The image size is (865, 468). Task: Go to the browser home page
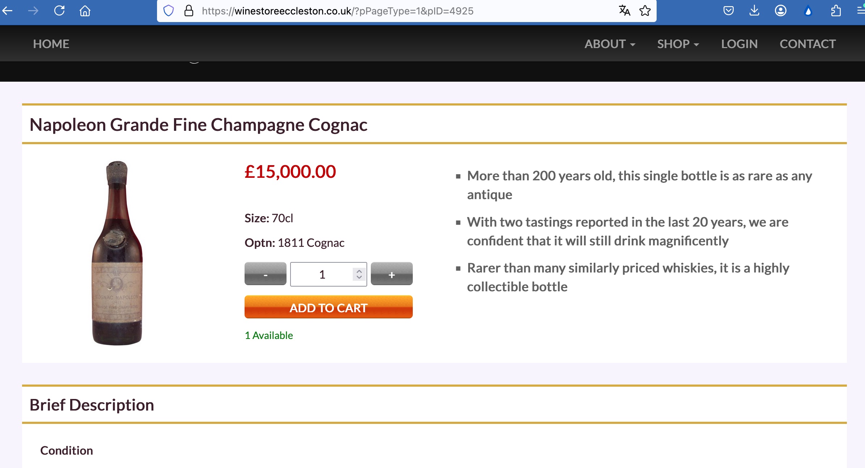[85, 11]
